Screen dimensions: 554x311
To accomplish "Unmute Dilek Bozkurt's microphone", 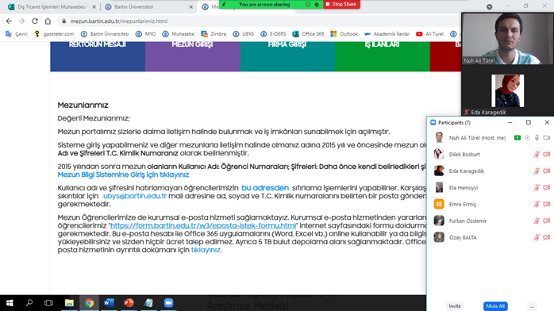I will 537,154.
